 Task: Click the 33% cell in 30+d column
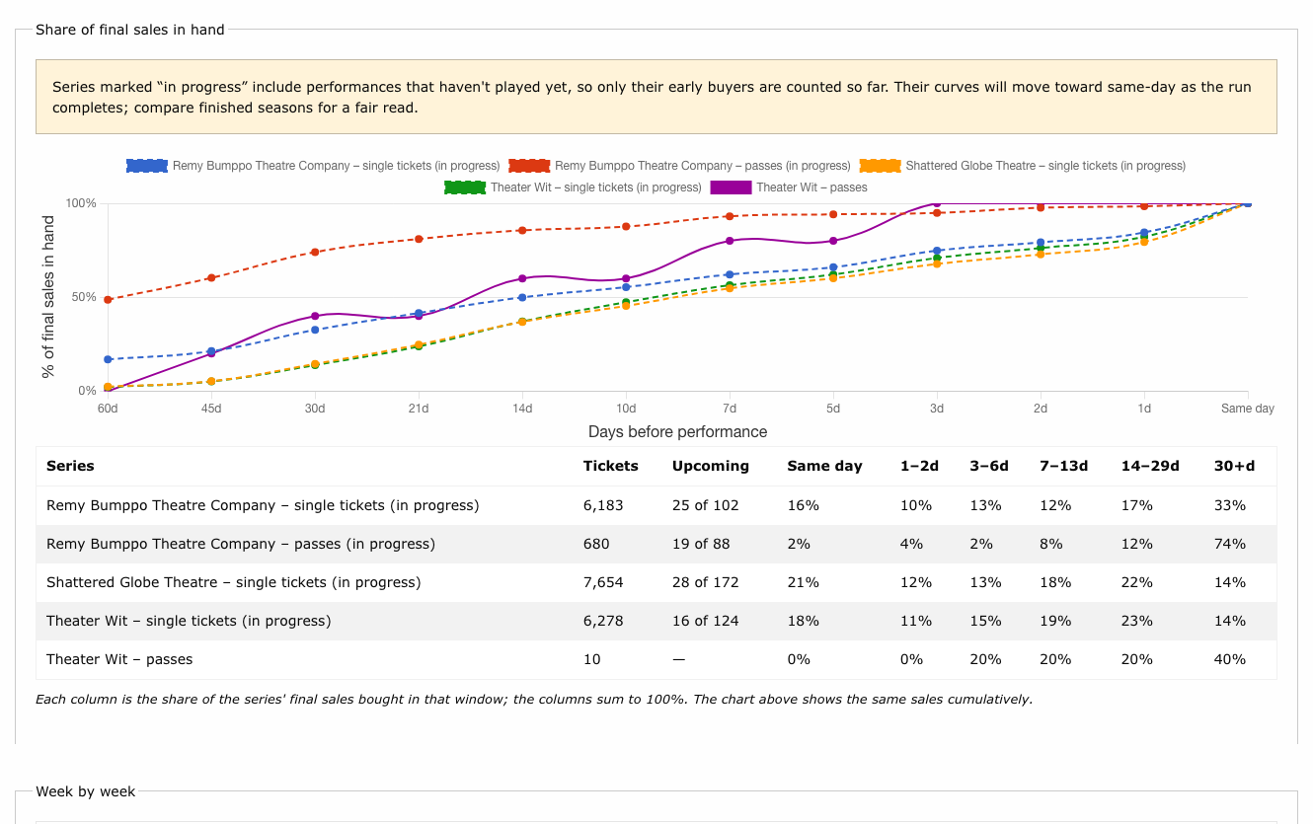(x=1230, y=505)
